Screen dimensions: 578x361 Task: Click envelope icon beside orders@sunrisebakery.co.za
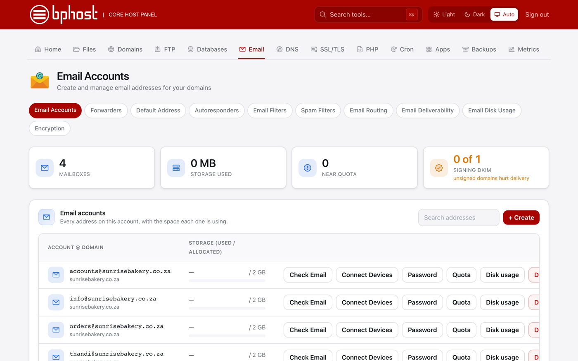click(56, 330)
